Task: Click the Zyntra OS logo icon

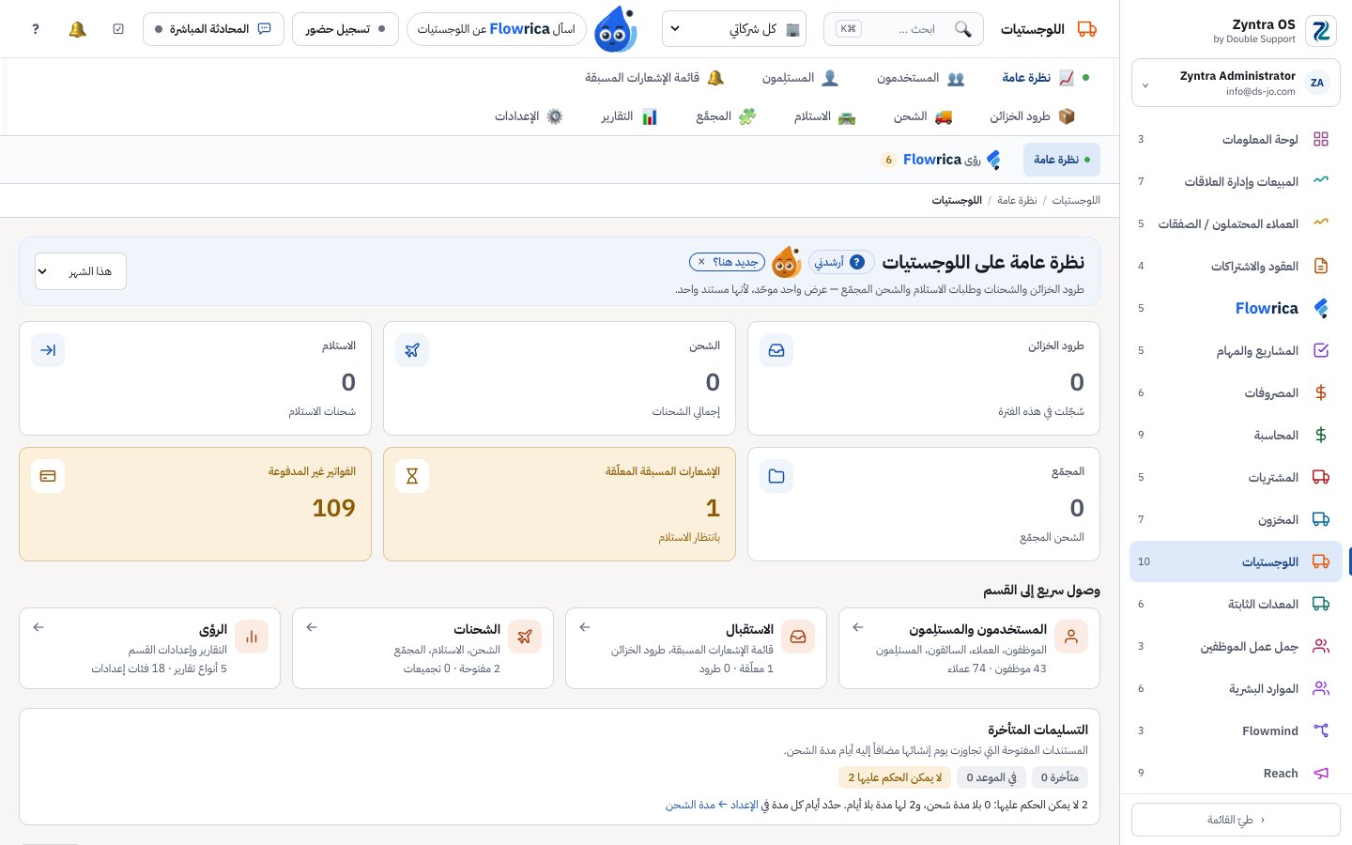Action: (x=1321, y=31)
